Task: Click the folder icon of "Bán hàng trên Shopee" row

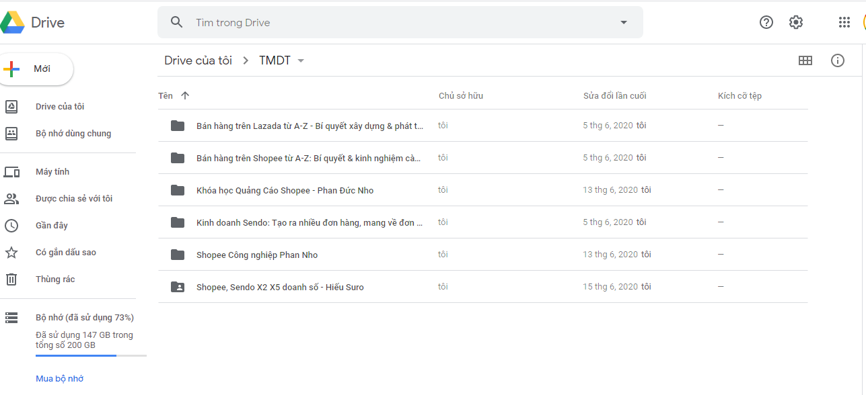Action: [178, 158]
